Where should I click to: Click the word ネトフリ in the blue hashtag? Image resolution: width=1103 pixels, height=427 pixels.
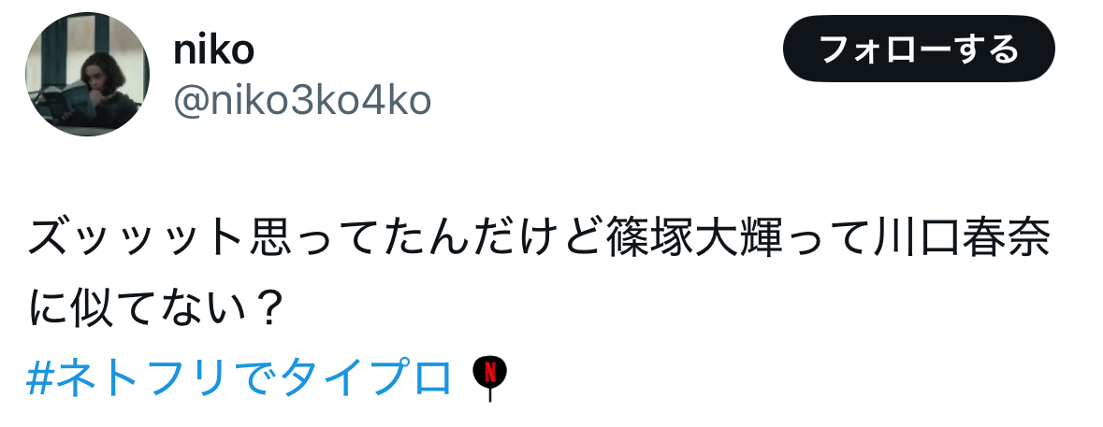pyautogui.click(x=139, y=376)
